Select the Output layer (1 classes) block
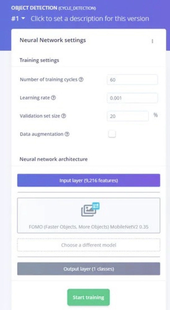Image resolution: width=170 pixels, height=310 pixels. (89, 269)
